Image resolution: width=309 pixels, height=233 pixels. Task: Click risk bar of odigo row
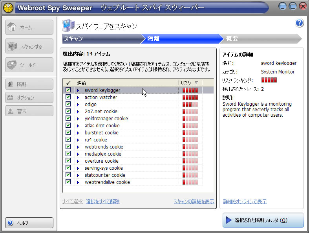[190, 105]
